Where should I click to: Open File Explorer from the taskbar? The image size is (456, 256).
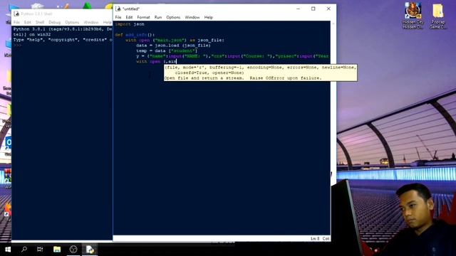point(57,250)
